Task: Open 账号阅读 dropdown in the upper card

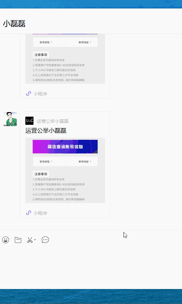Action: [x=85, y=42]
